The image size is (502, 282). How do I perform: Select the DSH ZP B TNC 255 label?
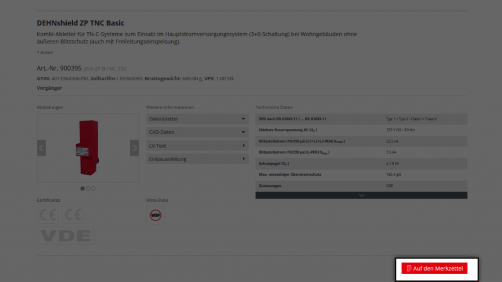(x=105, y=69)
